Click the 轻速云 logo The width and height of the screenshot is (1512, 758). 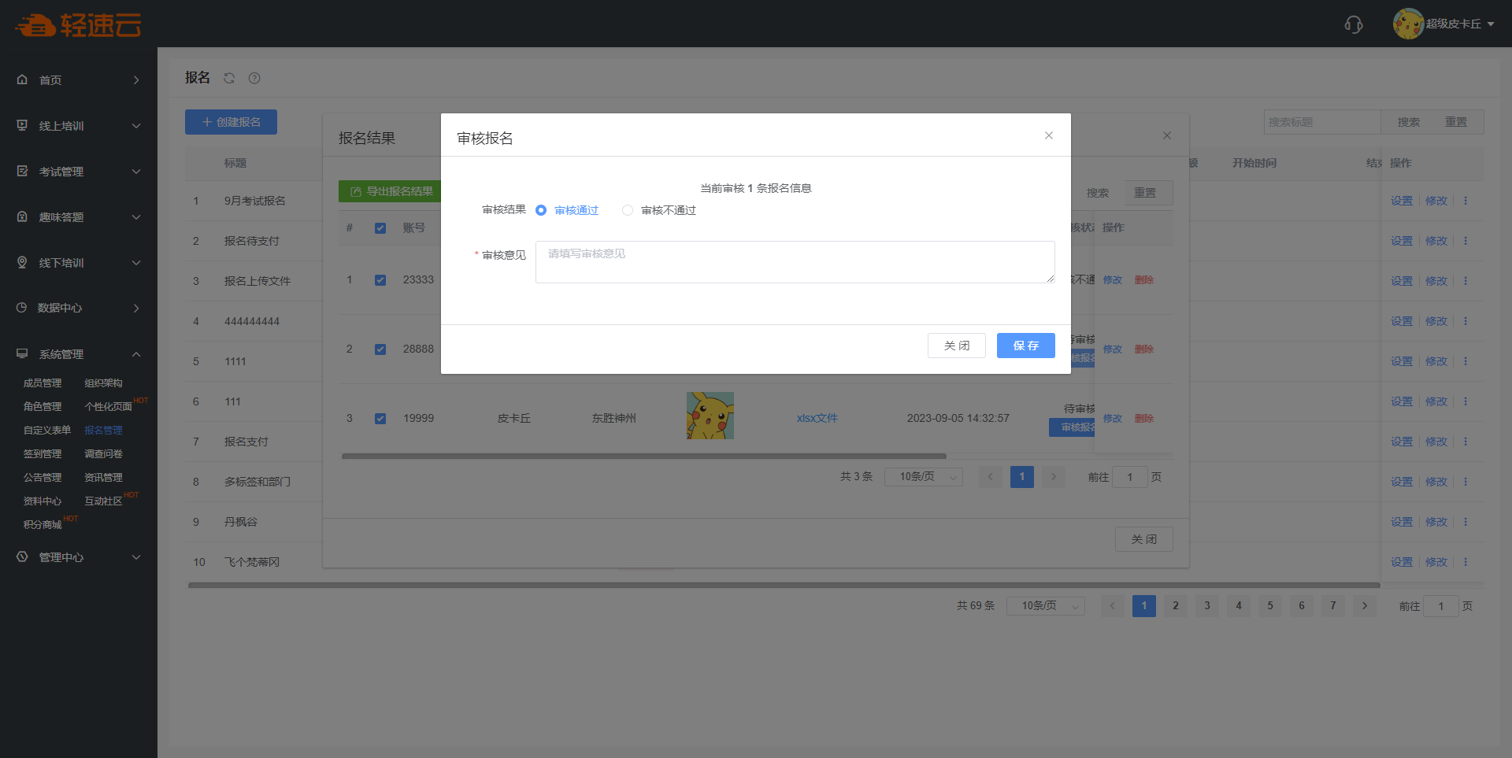pos(78,25)
